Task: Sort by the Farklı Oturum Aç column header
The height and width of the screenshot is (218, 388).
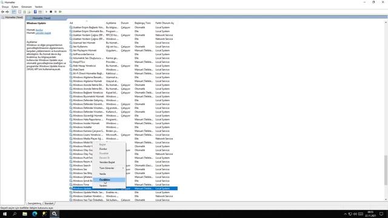Action: pyautogui.click(x=166, y=23)
